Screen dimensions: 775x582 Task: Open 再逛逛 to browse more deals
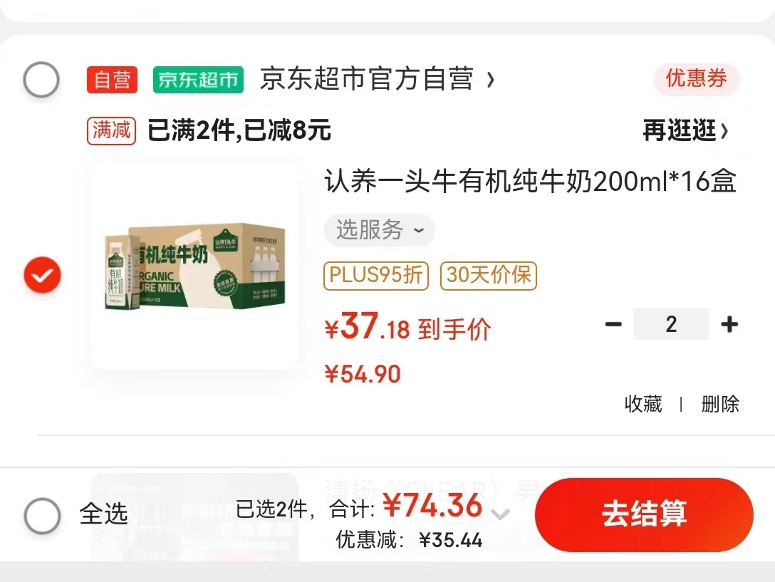(x=685, y=130)
